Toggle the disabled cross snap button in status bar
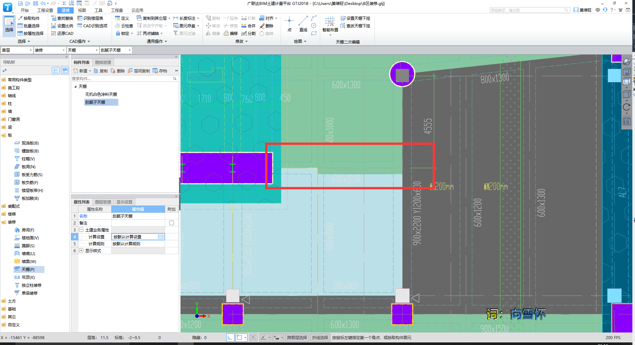Screen dimensions: 635x345 (253, 337)
